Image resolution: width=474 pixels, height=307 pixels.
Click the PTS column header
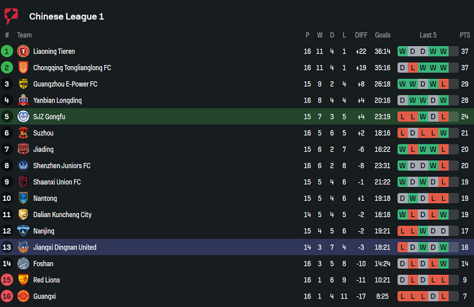465,35
